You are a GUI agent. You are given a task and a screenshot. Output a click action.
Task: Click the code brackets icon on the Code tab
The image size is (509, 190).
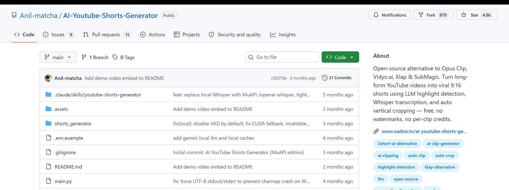[17, 35]
